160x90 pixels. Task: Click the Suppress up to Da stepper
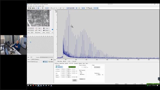click(98, 75)
